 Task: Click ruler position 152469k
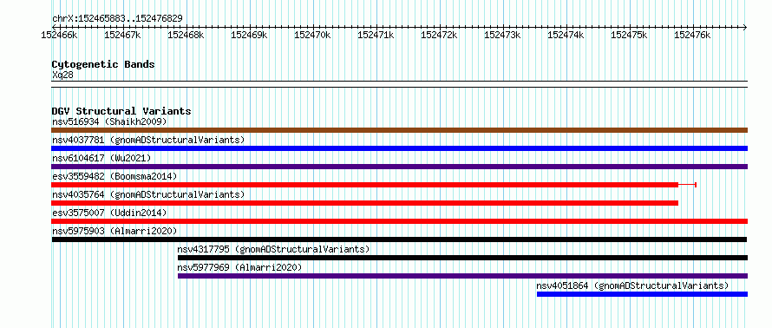point(250,35)
